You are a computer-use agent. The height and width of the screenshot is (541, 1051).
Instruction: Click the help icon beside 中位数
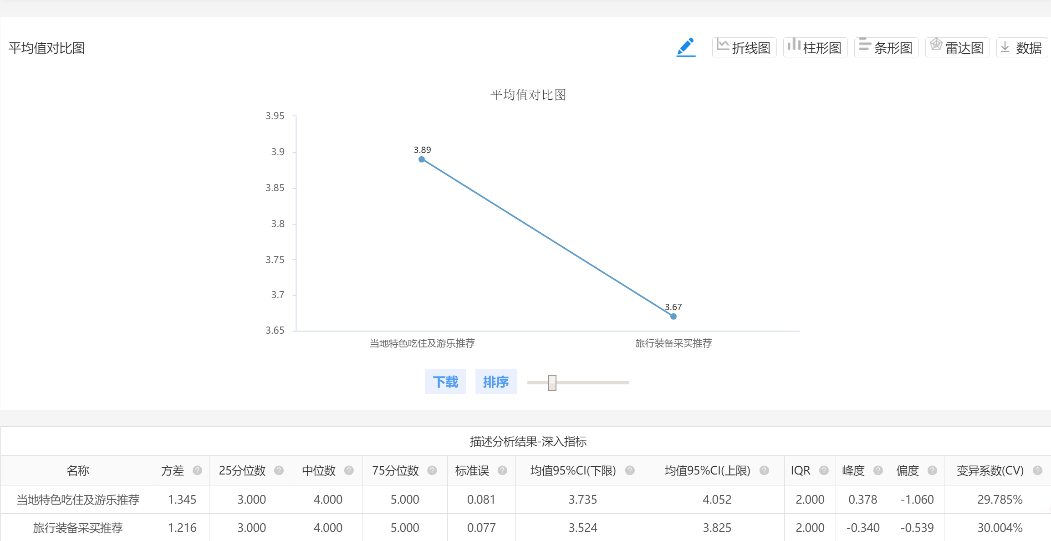349,470
